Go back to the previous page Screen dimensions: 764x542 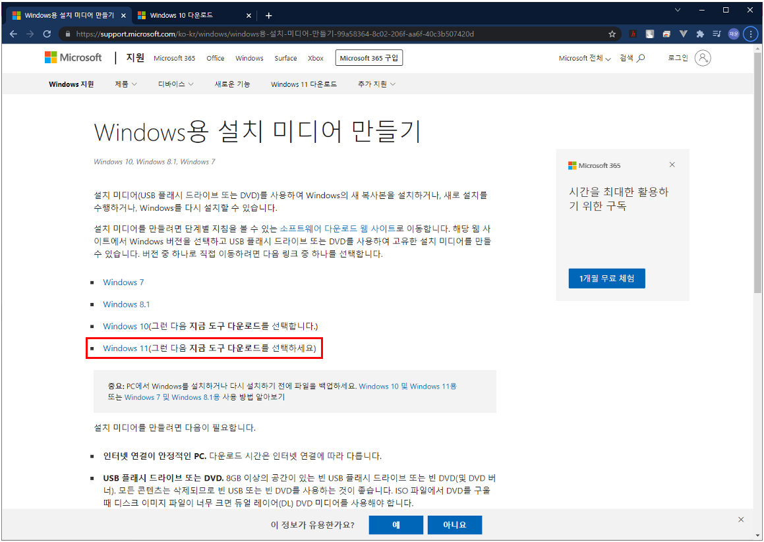point(13,34)
